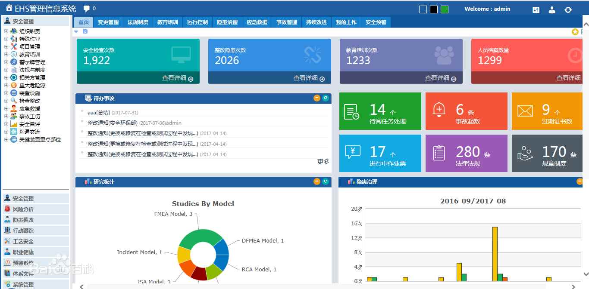
Task: Refresh the 待办事项 panel with green icon
Action: coord(326,98)
